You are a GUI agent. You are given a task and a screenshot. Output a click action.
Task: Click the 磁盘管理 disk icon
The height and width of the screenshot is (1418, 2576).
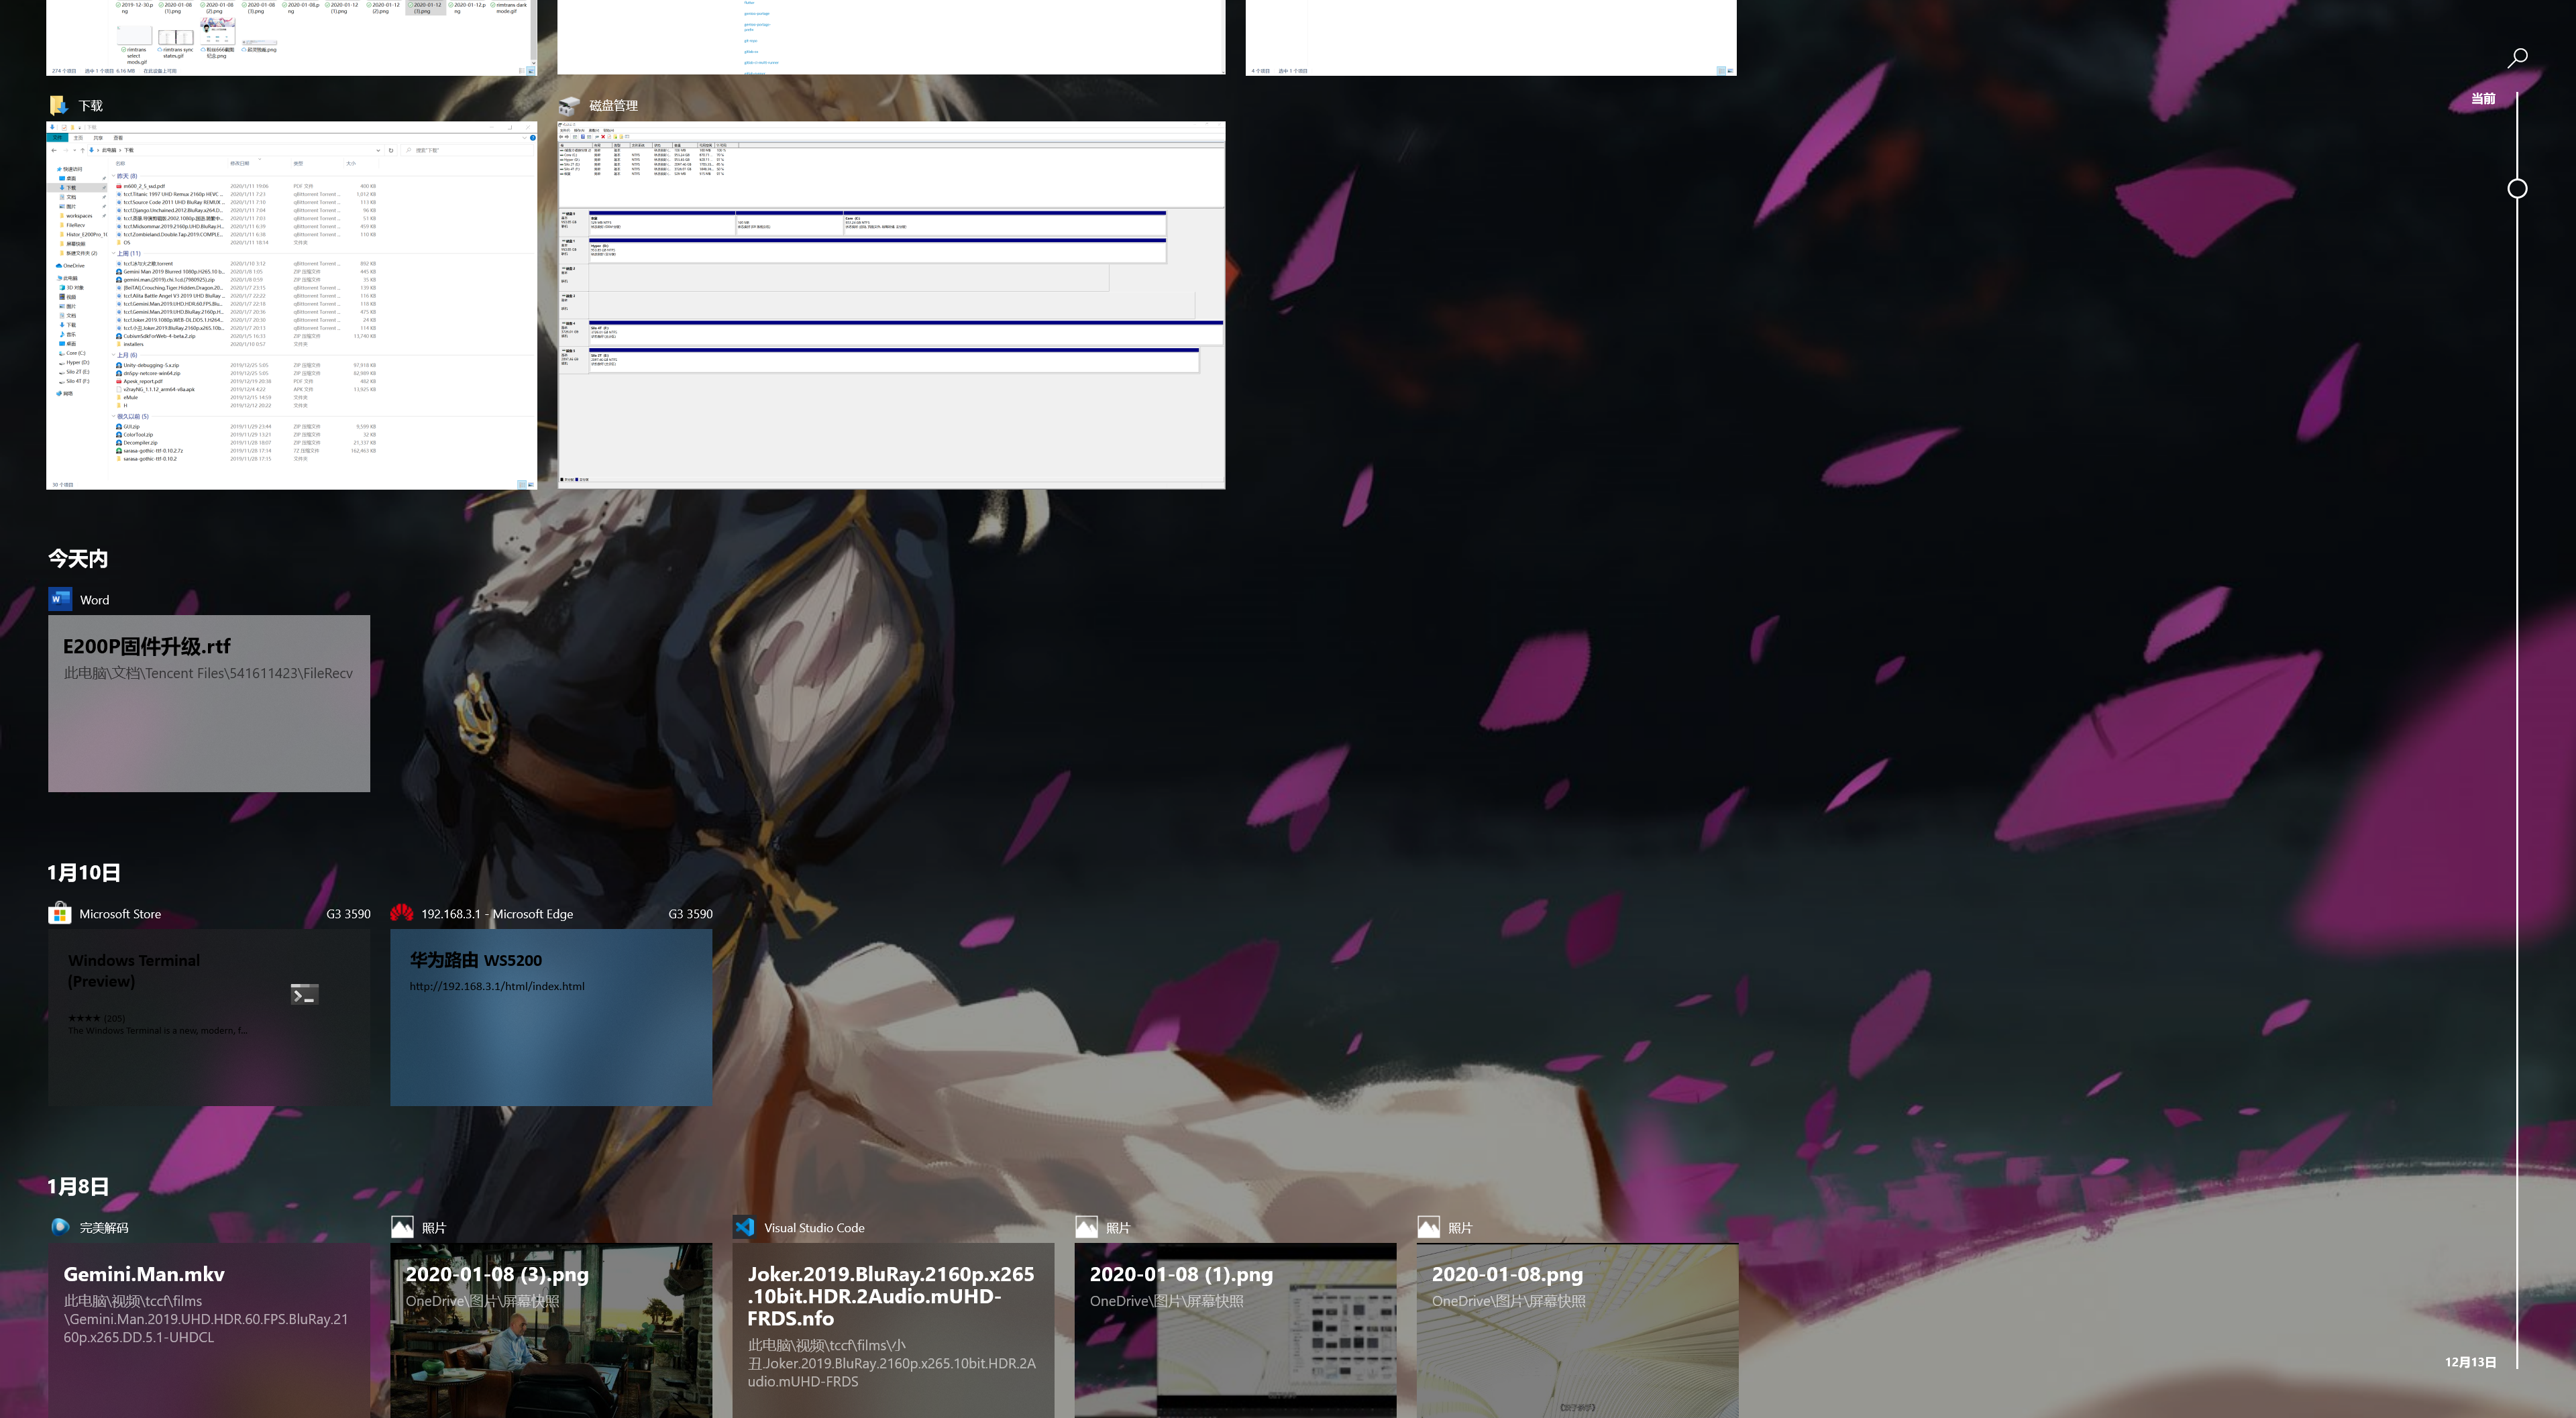(569, 105)
